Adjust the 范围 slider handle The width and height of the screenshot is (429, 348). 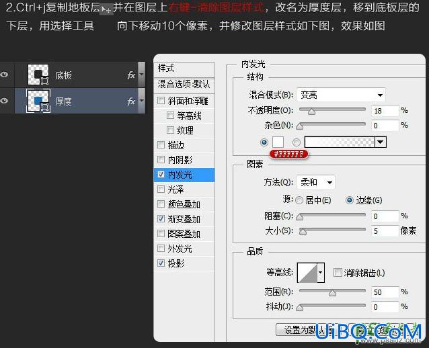pos(332,293)
